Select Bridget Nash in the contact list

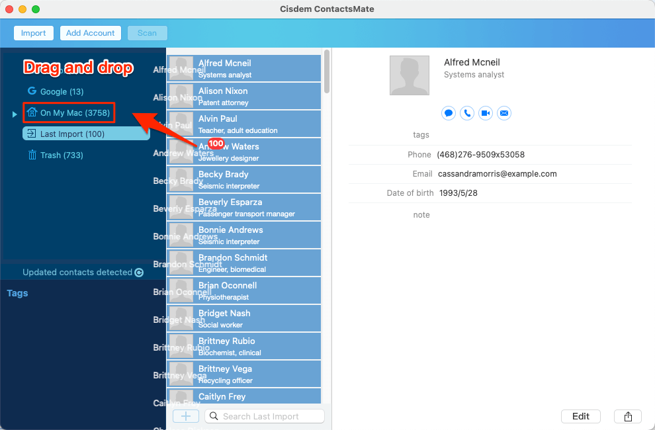point(243,318)
